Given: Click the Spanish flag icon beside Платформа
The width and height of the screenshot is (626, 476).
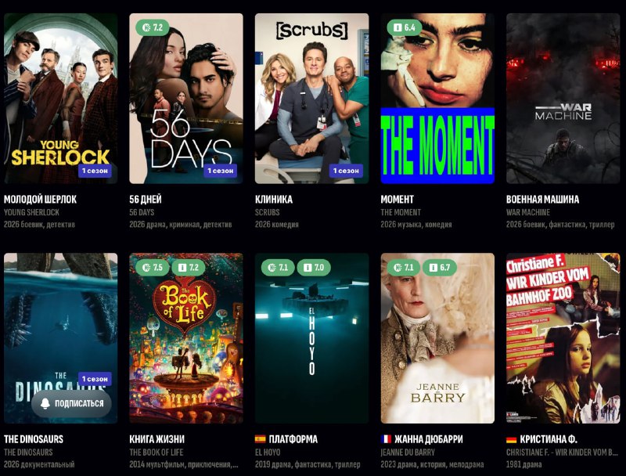Looking at the screenshot, I should [x=261, y=439].
